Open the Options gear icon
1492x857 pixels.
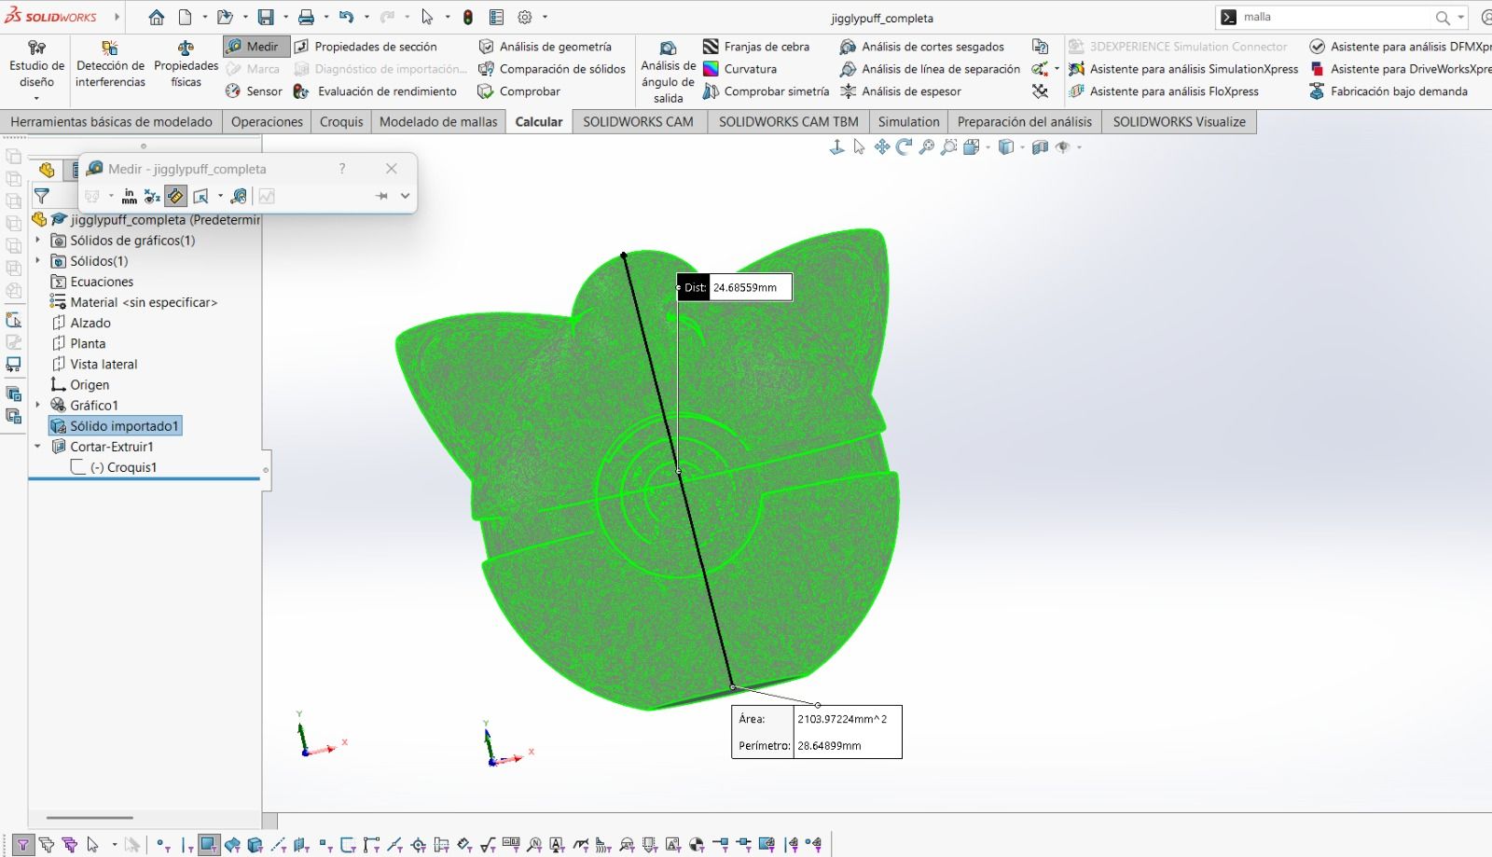(x=525, y=17)
